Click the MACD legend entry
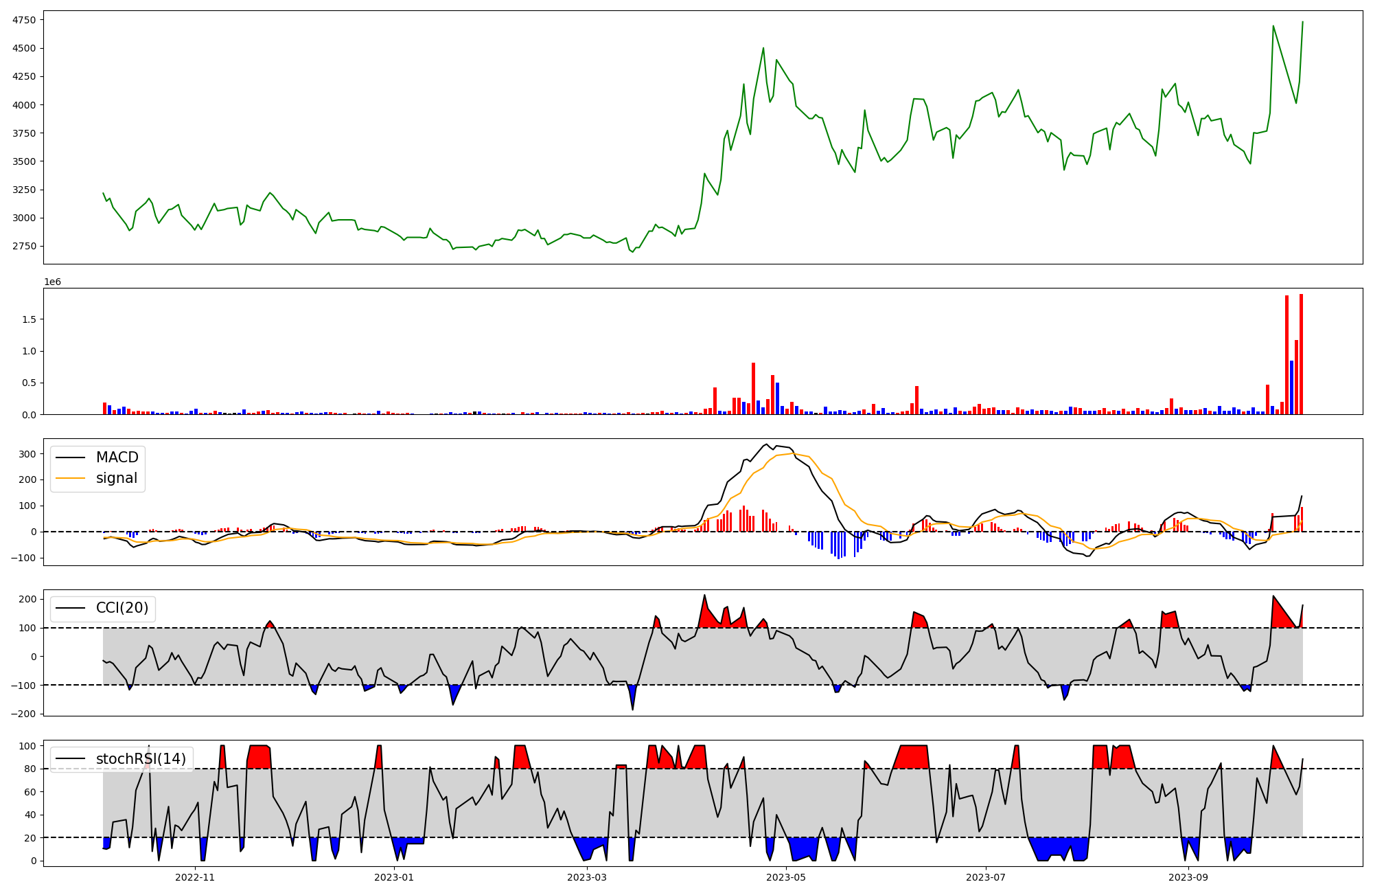The image size is (1373, 893). 117,457
